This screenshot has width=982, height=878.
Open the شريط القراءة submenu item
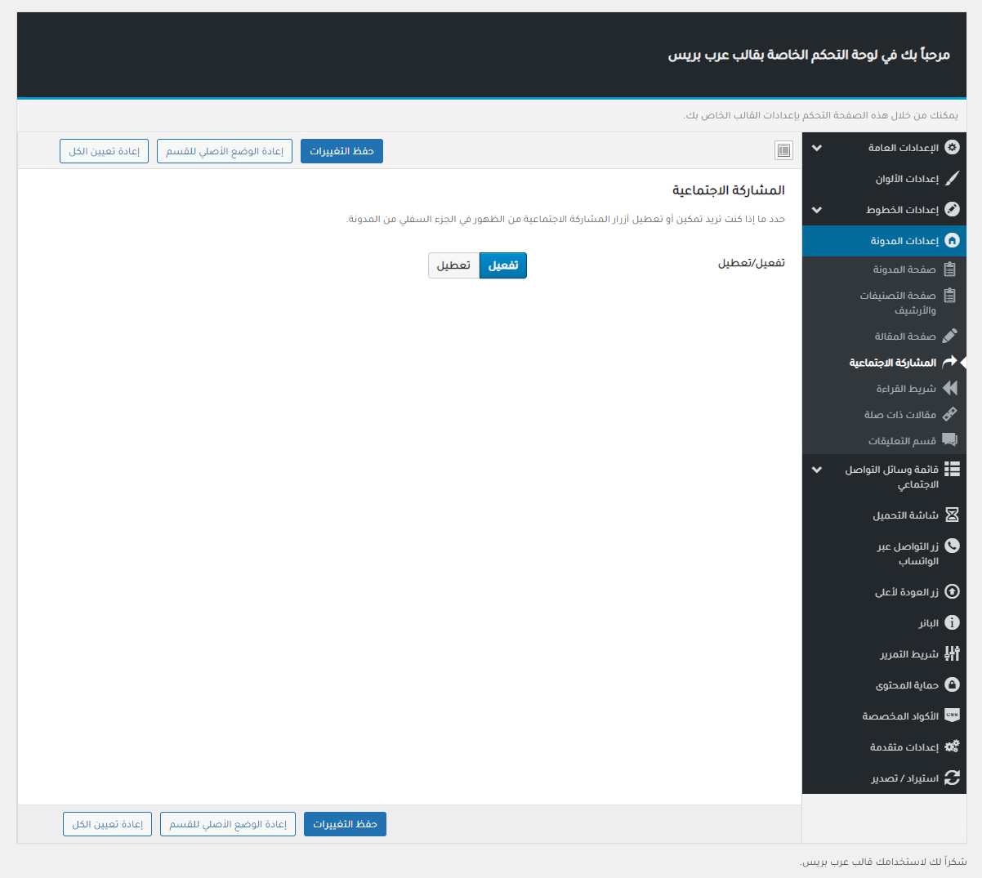point(906,389)
